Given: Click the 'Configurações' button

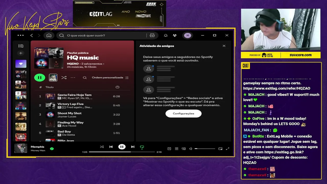Looking at the screenshot, I should pyautogui.click(x=183, y=113).
